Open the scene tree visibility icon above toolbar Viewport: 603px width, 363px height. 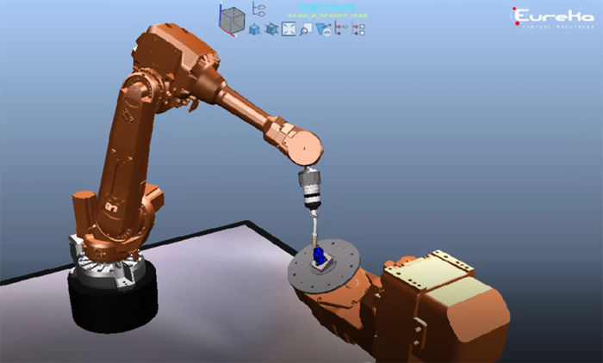pyautogui.click(x=258, y=8)
